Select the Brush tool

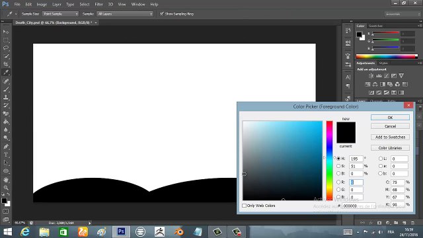click(6, 89)
